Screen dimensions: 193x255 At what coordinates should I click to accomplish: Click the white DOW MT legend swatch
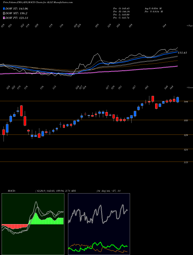pos(4,13)
